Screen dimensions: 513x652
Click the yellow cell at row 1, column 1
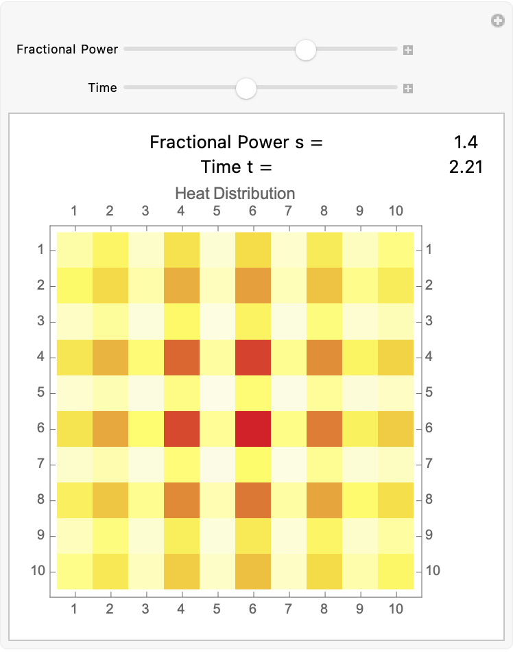pos(74,250)
